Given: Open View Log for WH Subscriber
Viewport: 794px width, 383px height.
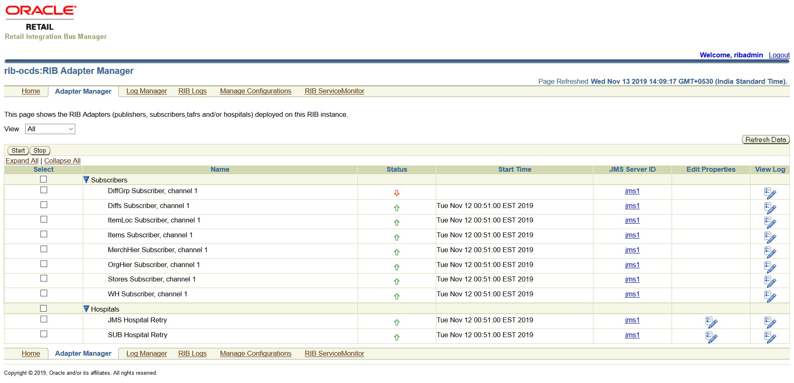Looking at the screenshot, I should pos(770,296).
